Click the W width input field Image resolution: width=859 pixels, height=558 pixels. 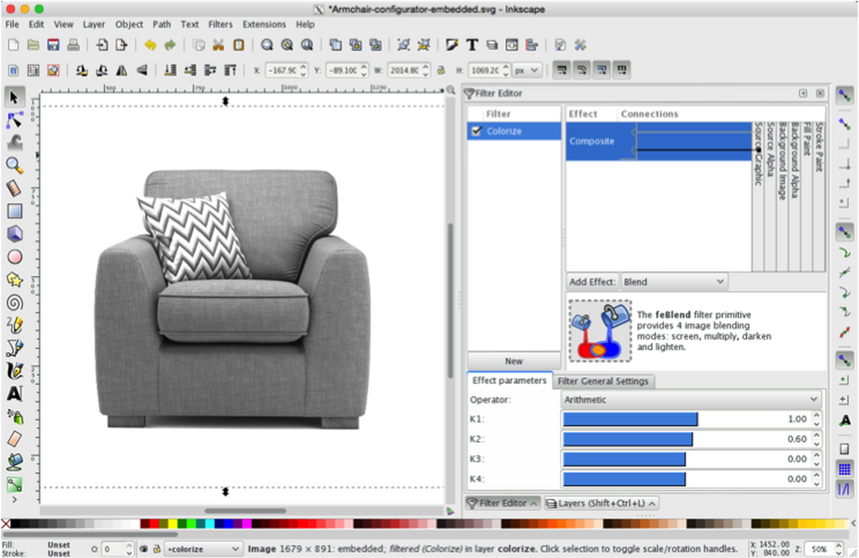404,70
